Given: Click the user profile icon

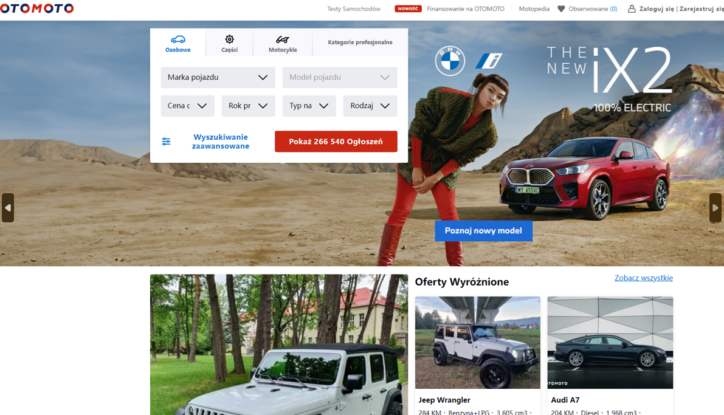Looking at the screenshot, I should pyautogui.click(x=632, y=9).
